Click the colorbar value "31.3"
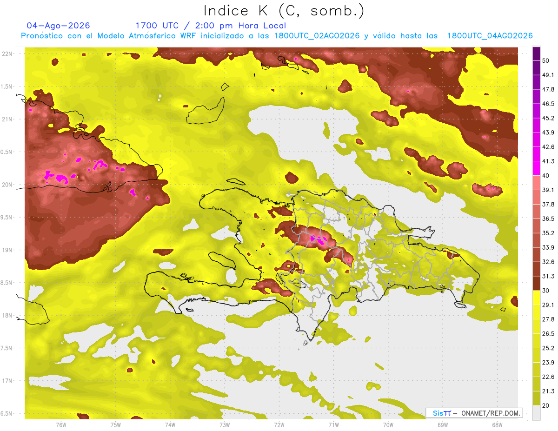The height and width of the screenshot is (431, 558). tap(548, 276)
